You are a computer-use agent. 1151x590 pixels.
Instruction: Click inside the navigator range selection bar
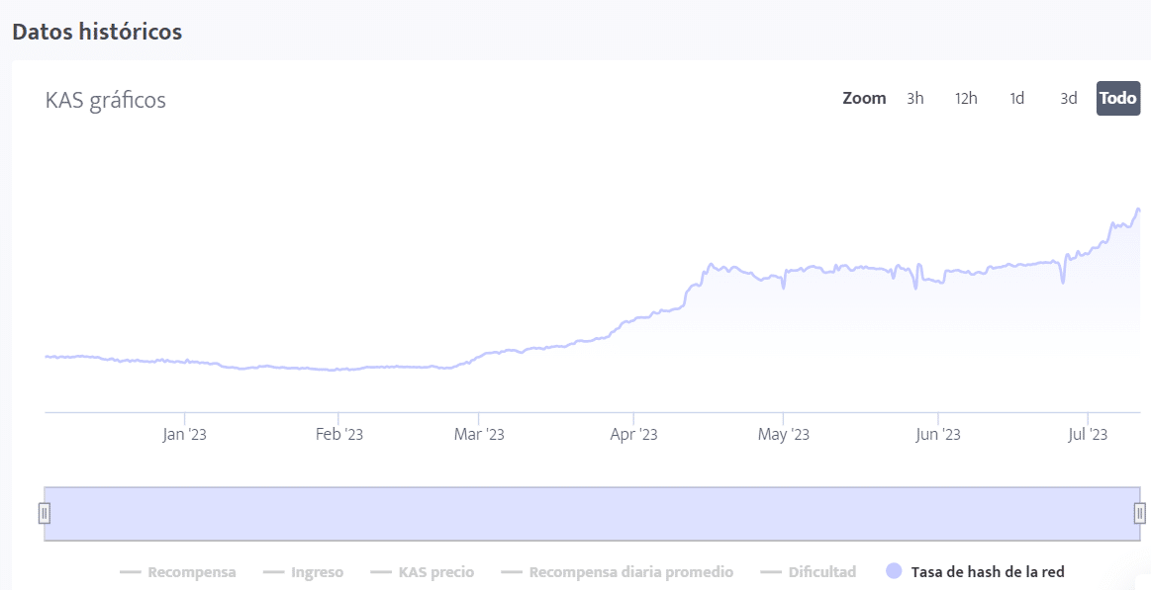[592, 514]
